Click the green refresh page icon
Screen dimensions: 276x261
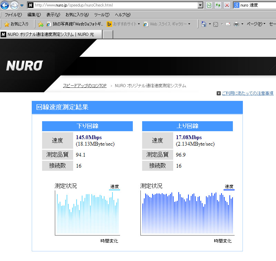218,5
